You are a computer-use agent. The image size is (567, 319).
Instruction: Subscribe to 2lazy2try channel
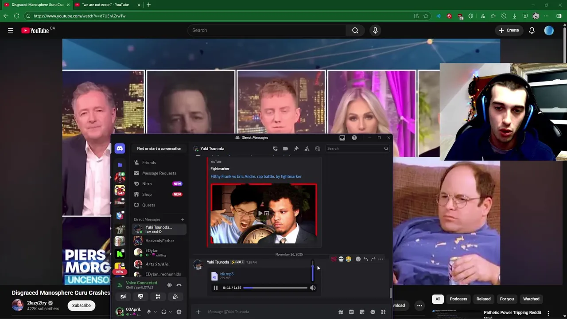click(x=81, y=305)
